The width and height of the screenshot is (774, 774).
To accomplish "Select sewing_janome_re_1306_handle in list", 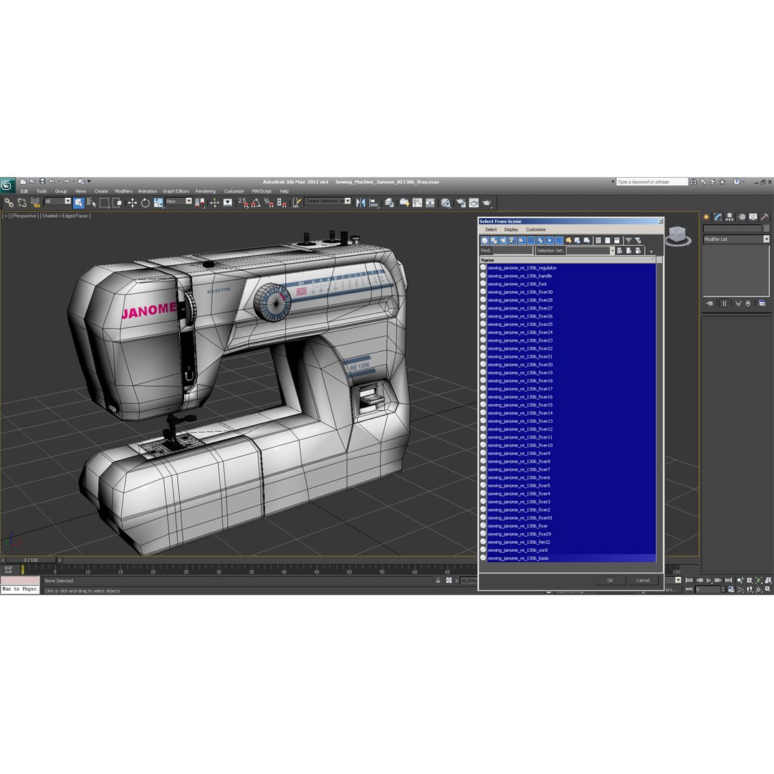I will pyautogui.click(x=568, y=276).
